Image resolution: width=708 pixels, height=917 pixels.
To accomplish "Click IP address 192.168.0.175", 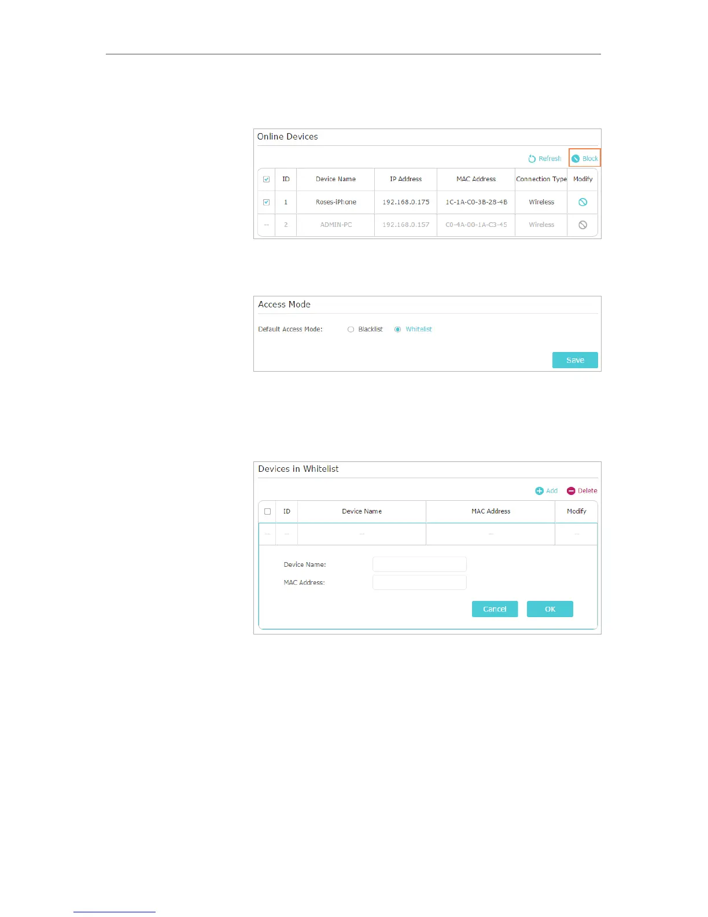I will coord(406,202).
